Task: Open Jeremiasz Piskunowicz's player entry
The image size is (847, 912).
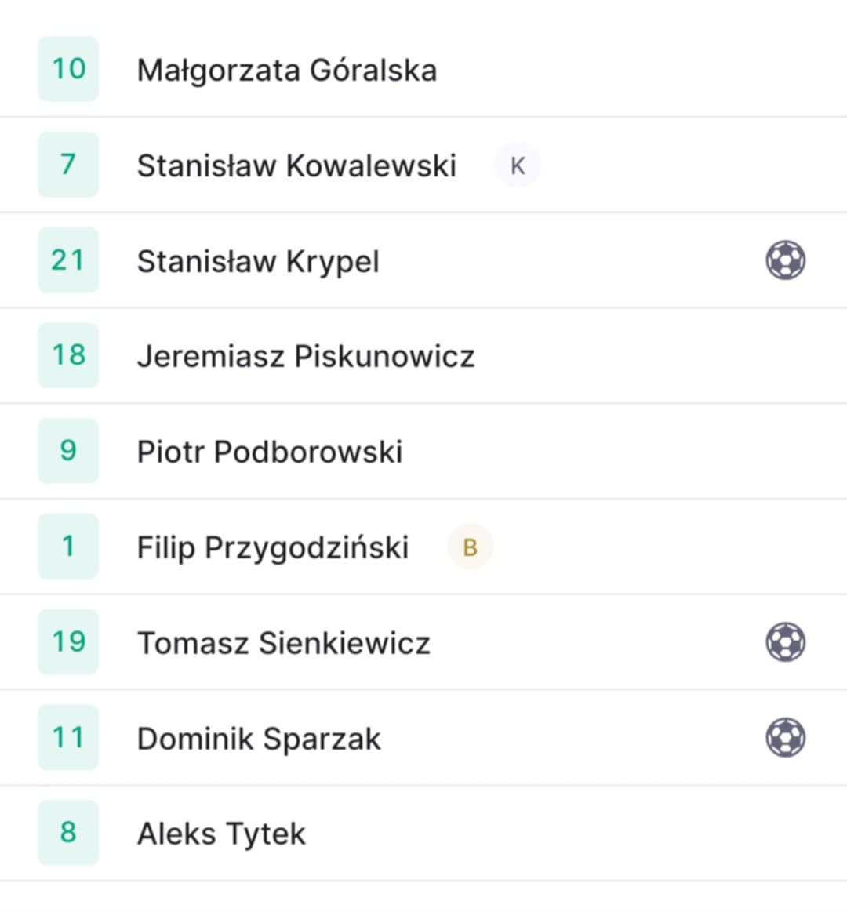Action: (306, 356)
